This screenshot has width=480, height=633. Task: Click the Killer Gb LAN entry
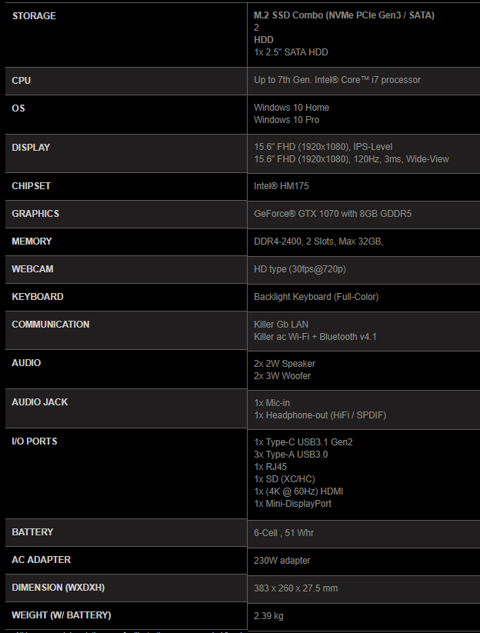pos(281,325)
